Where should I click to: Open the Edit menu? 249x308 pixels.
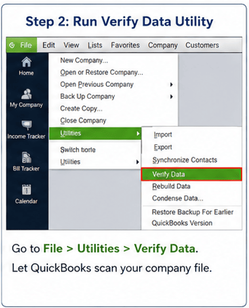(48, 45)
